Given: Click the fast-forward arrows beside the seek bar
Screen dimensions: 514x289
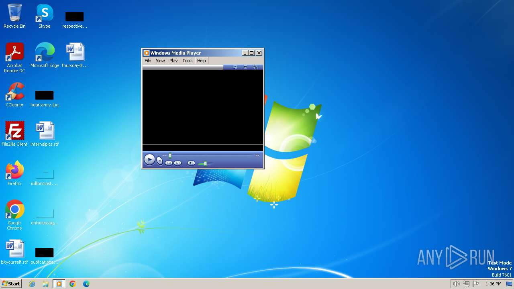Looking at the screenshot, I should click(x=257, y=155).
